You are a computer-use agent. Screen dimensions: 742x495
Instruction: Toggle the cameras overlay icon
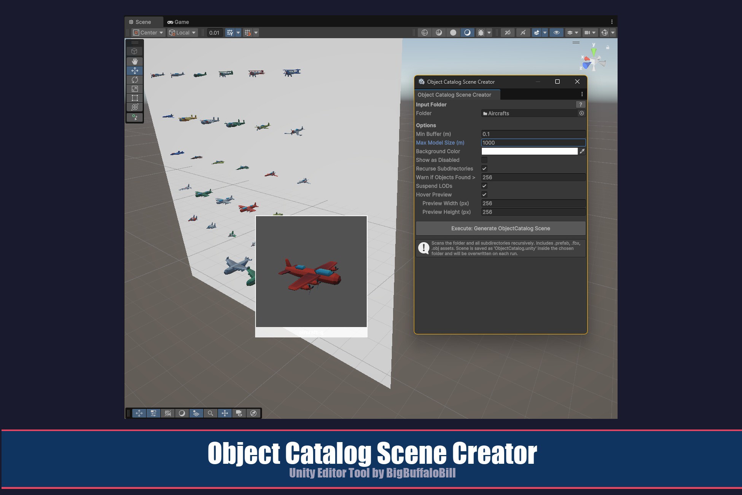click(x=239, y=413)
